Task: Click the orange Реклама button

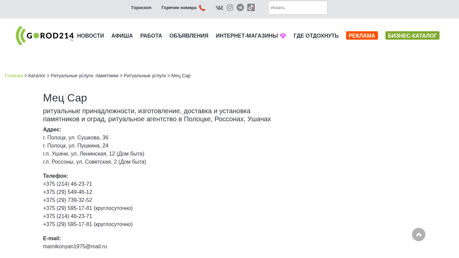Action: 362,36
